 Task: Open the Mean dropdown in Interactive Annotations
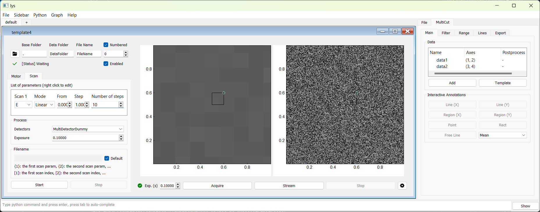tap(502, 135)
